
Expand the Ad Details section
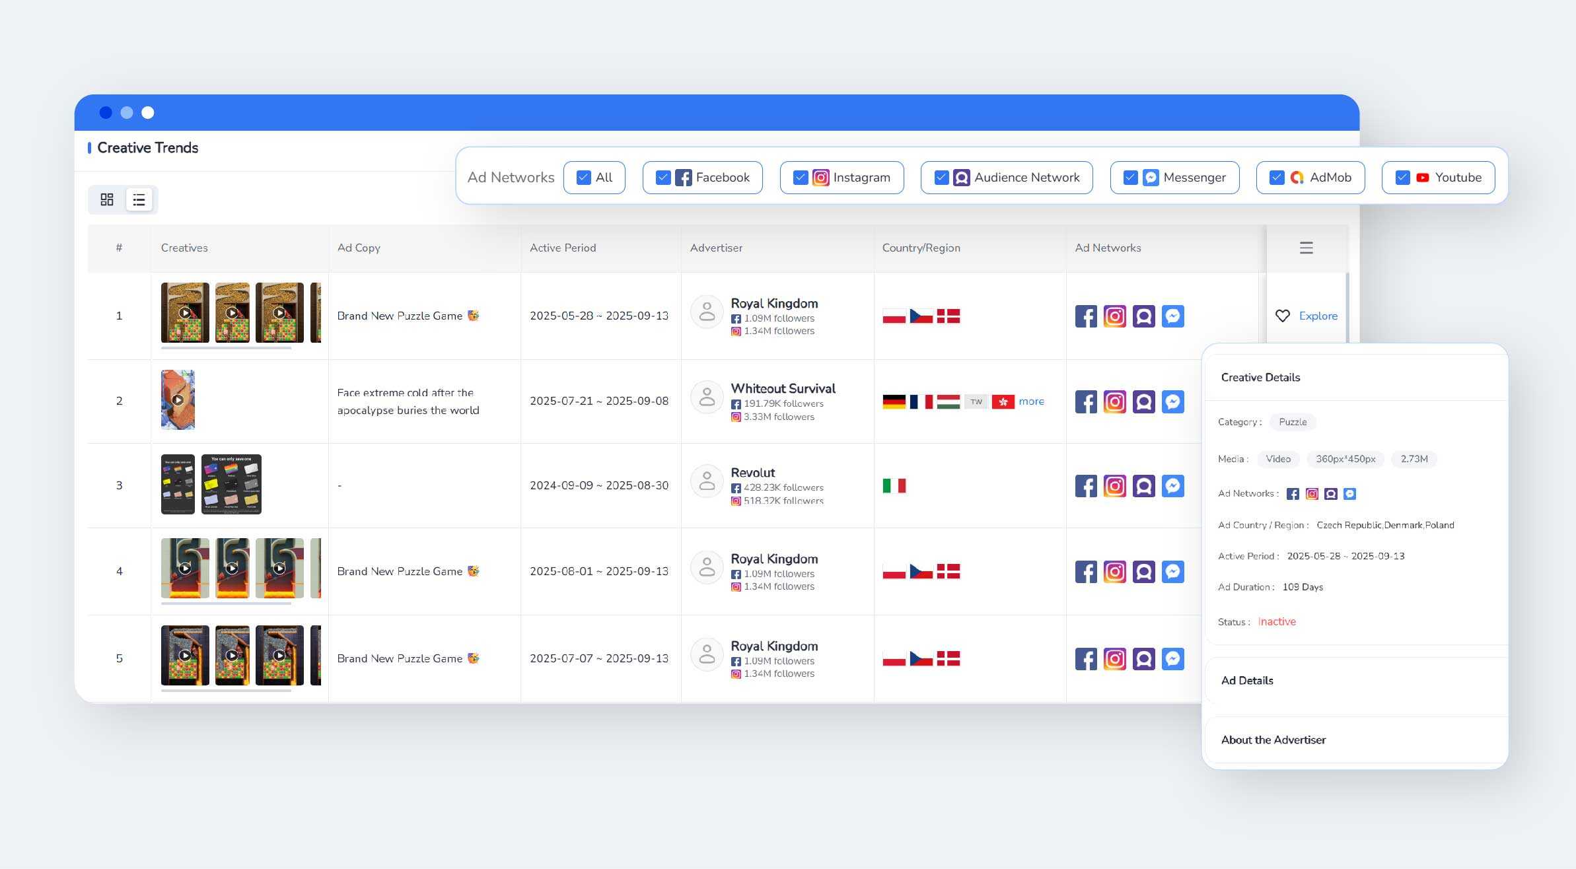tap(1247, 680)
